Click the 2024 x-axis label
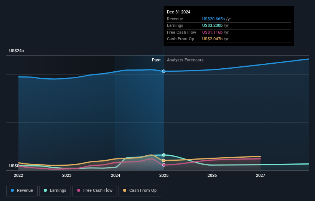Screen dimensions: 315x201 115,175
